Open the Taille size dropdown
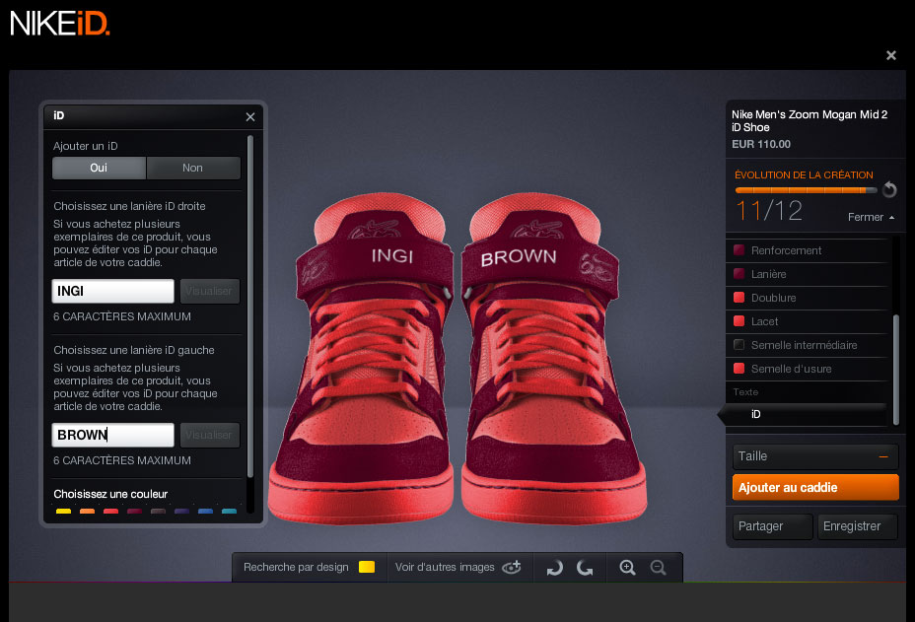 click(x=815, y=456)
